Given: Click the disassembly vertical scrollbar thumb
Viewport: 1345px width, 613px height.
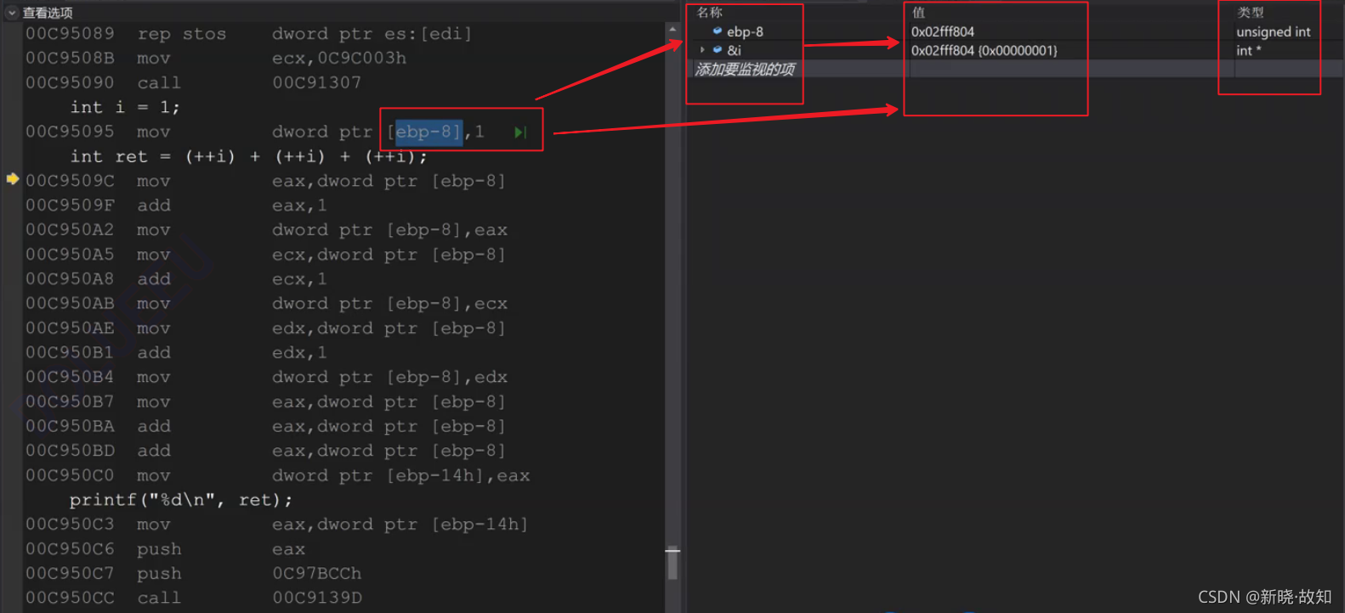Looking at the screenshot, I should pyautogui.click(x=672, y=563).
